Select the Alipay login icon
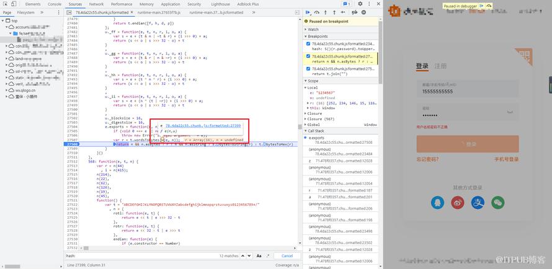The height and width of the screenshot is (269, 552). coord(478,203)
